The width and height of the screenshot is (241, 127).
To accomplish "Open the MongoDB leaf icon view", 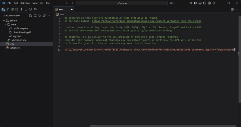I will click(x=21, y=9).
